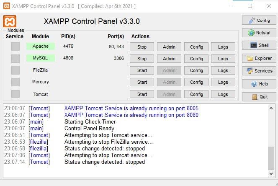Open Netstat globe tool
Screen dimensions: 278x186
[259, 33]
